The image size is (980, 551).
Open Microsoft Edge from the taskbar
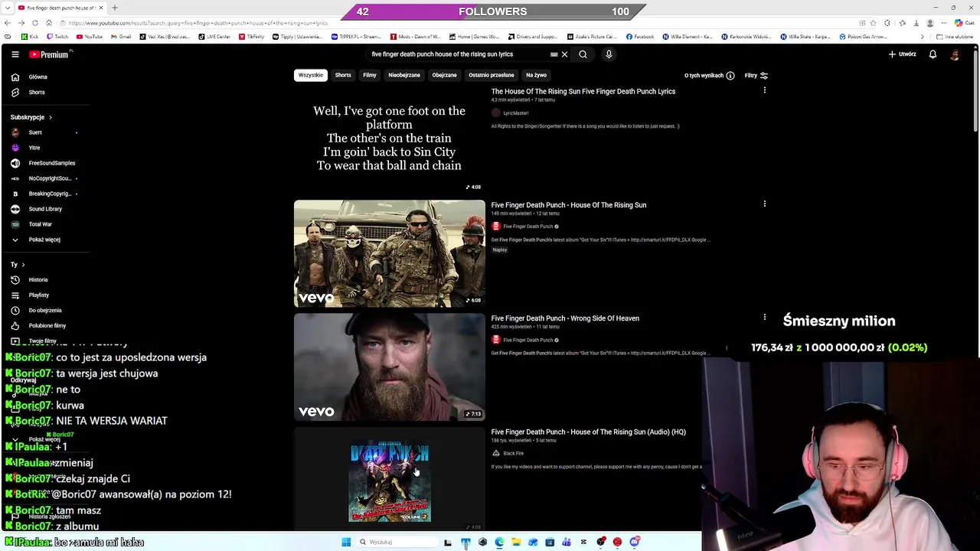point(499,542)
